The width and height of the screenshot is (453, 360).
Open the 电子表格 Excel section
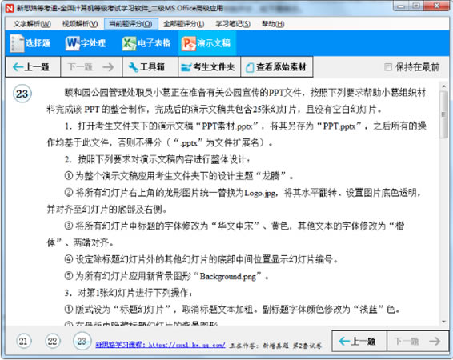coord(146,43)
